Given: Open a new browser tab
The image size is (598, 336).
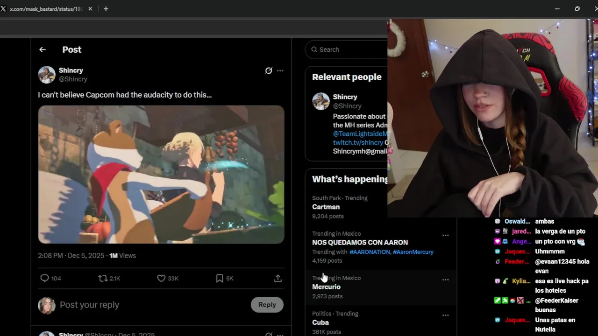Looking at the screenshot, I should pyautogui.click(x=106, y=9).
